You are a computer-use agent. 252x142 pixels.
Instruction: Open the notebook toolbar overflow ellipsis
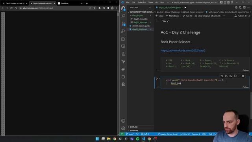point(224,16)
